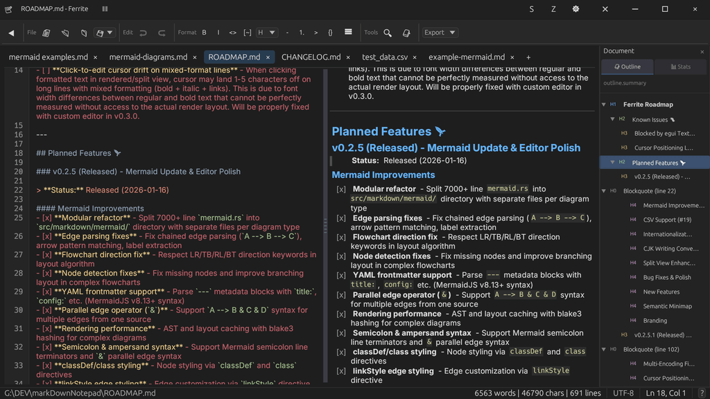
Task: Toggle numbered list formatting
Action: pos(302,33)
